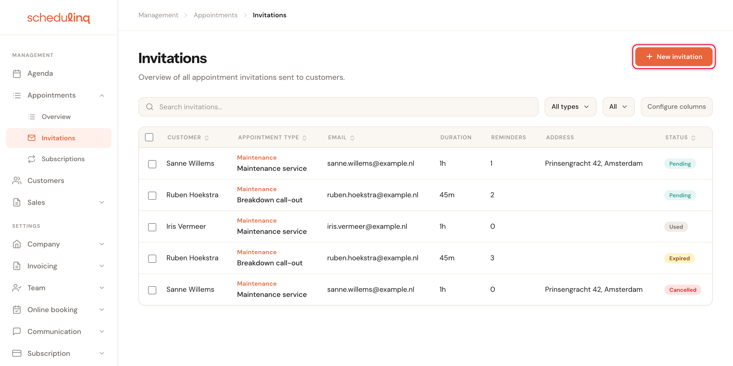This screenshot has height=366, width=733.
Task: Sort by Customer column arrows
Action: [x=207, y=138]
